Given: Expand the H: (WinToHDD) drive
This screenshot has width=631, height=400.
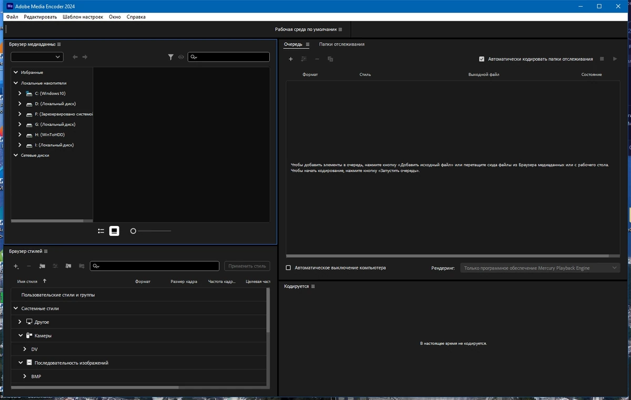Looking at the screenshot, I should tap(19, 135).
